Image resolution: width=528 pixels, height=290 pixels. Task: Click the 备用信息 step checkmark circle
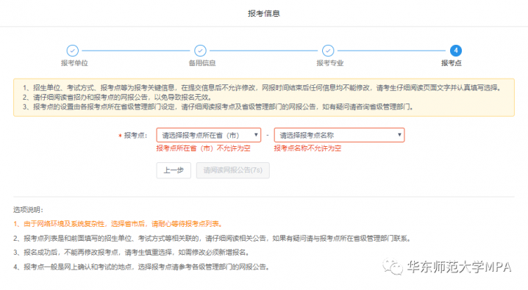click(200, 51)
